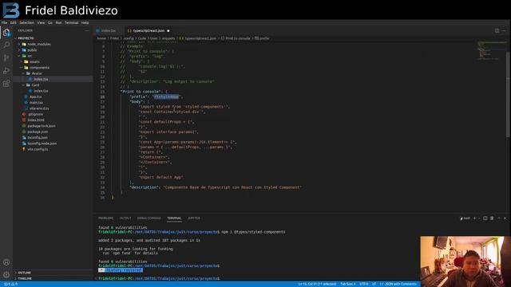Open tsconfig.json file
This screenshot has width=511, height=287.
pos(53,138)
